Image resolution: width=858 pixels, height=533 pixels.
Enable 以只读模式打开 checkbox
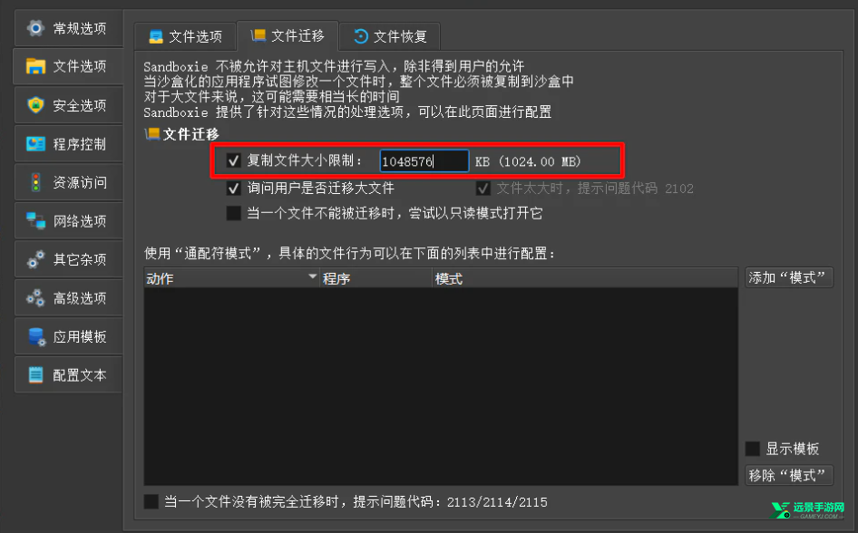pos(234,213)
